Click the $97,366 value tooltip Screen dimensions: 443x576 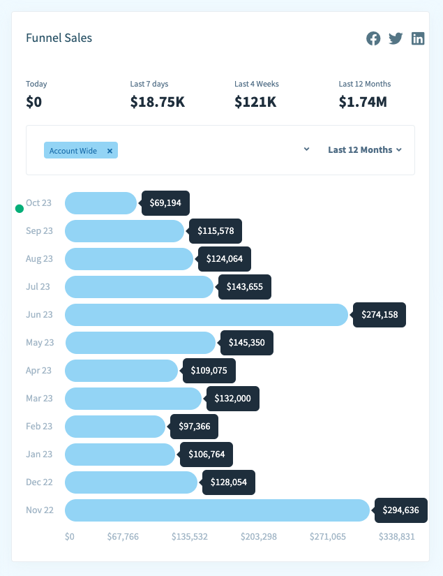click(195, 427)
